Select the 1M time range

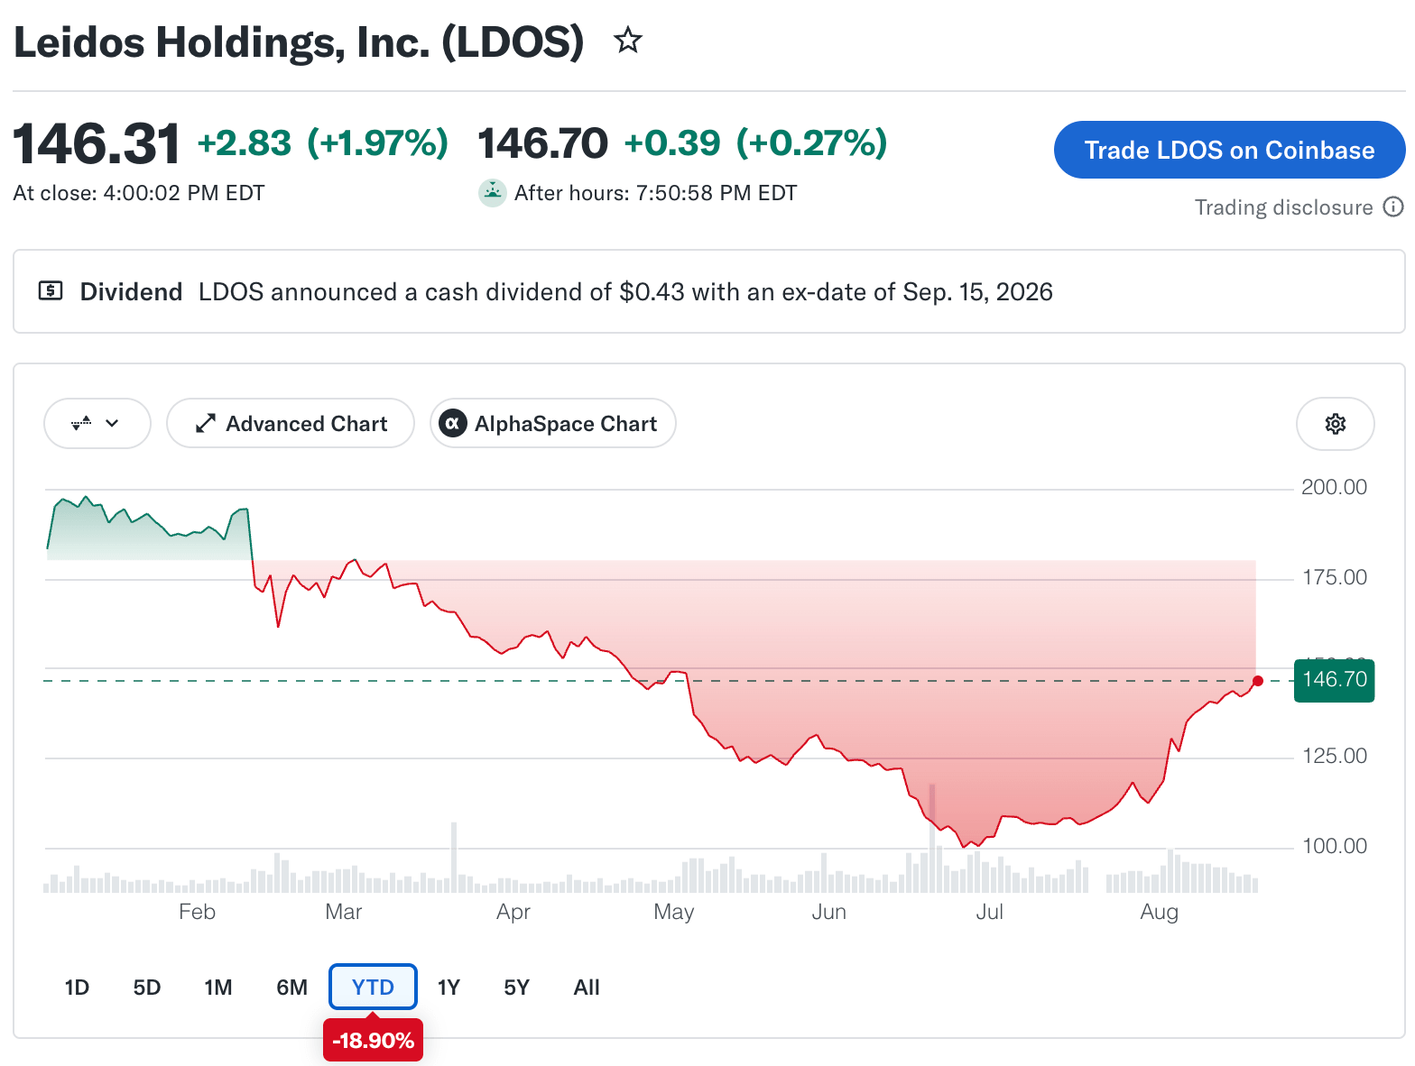coord(218,988)
